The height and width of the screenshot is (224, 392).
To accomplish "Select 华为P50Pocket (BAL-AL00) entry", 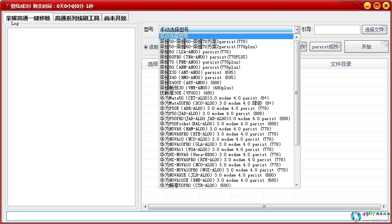I will coord(226,124).
